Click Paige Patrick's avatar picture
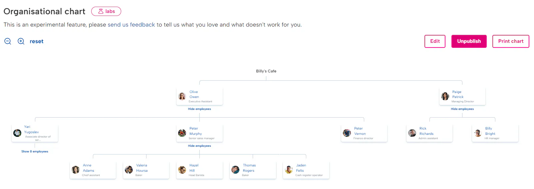Image resolution: width=534 pixels, height=189 pixels. pos(445,96)
